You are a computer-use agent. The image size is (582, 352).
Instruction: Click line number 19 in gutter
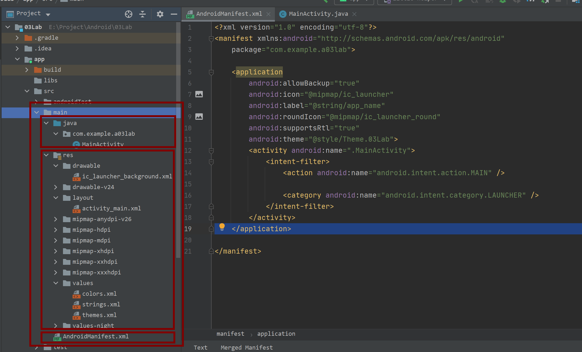pyautogui.click(x=188, y=229)
